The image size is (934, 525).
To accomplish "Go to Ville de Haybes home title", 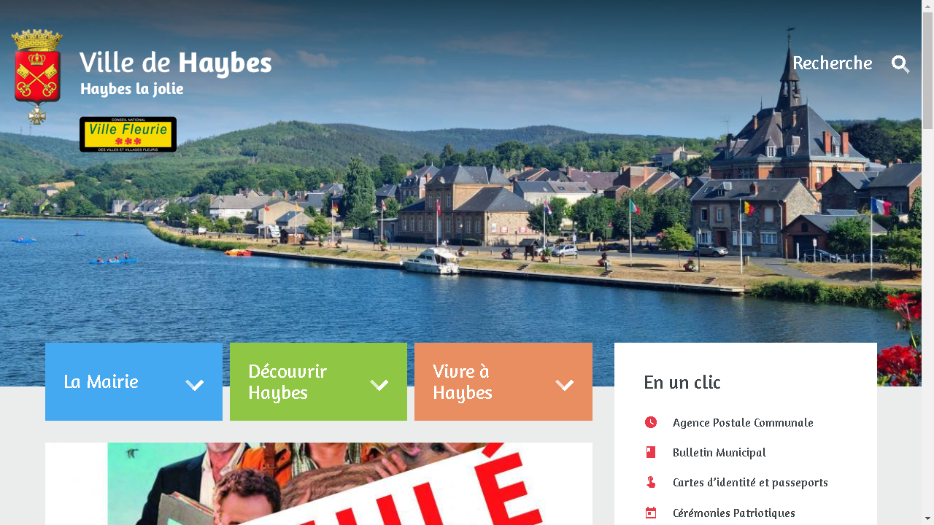I will [x=175, y=63].
